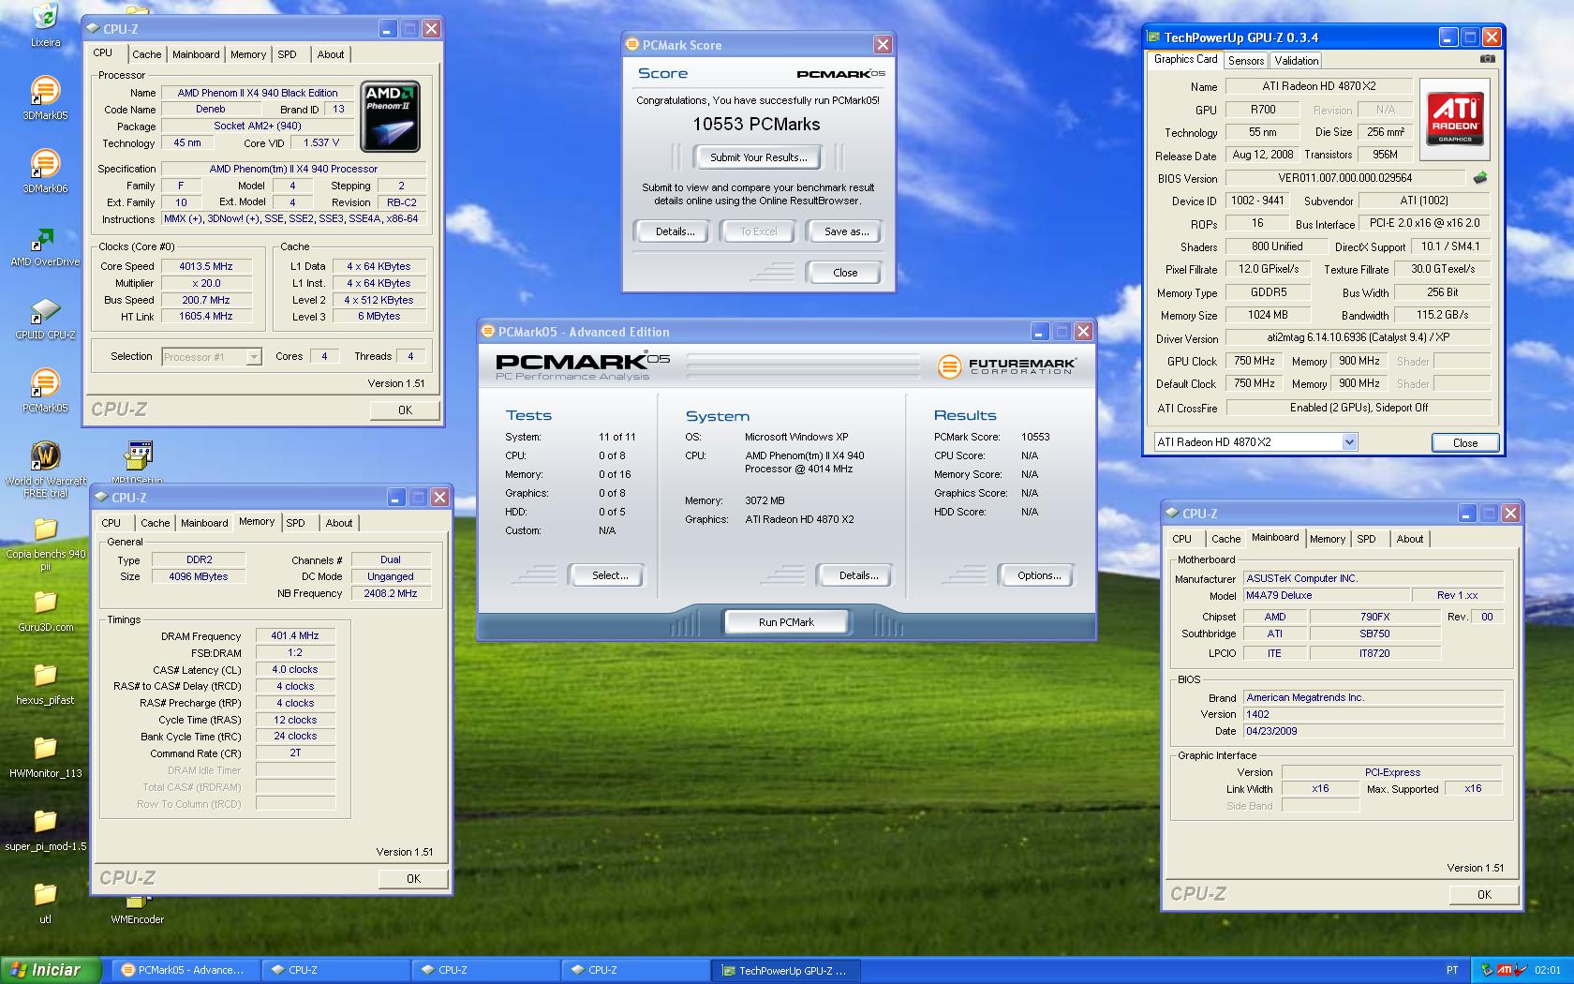Switch to SPD tab in top CPU-Z window
The width and height of the screenshot is (1574, 984).
coord(287,54)
